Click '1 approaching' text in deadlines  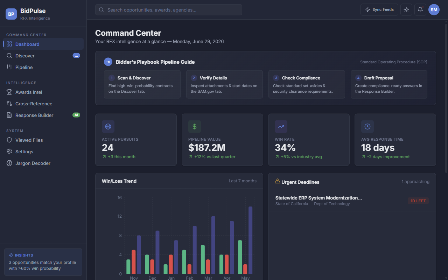[x=415, y=182]
